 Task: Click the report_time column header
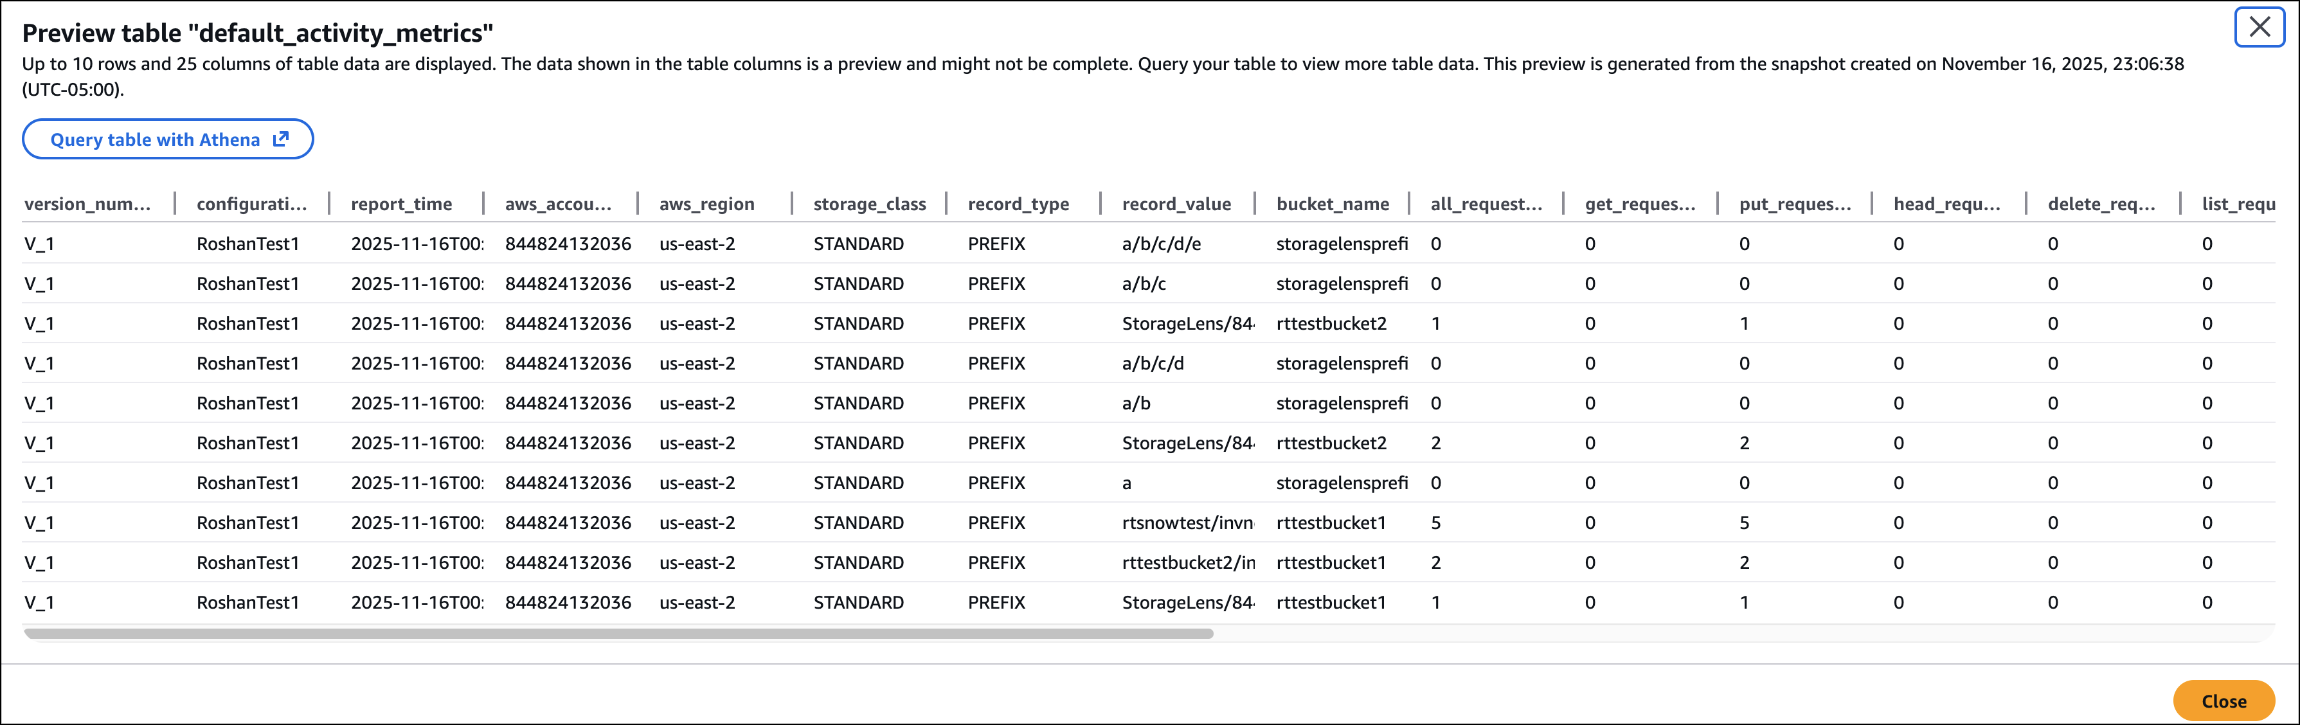point(401,204)
